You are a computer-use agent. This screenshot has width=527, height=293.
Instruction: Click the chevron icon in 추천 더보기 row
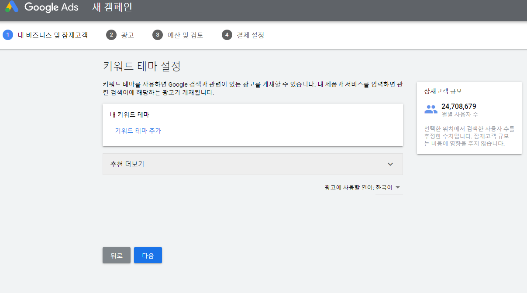(x=390, y=164)
